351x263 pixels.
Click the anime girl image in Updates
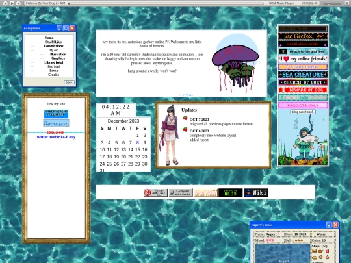(x=169, y=135)
